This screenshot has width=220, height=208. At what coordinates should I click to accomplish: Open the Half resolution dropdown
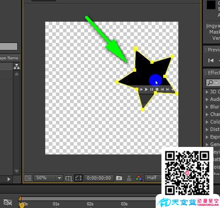(153, 178)
